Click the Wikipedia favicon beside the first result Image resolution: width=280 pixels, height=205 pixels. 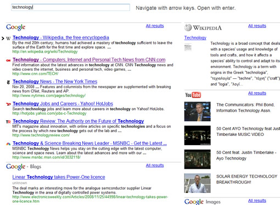tap(8, 38)
